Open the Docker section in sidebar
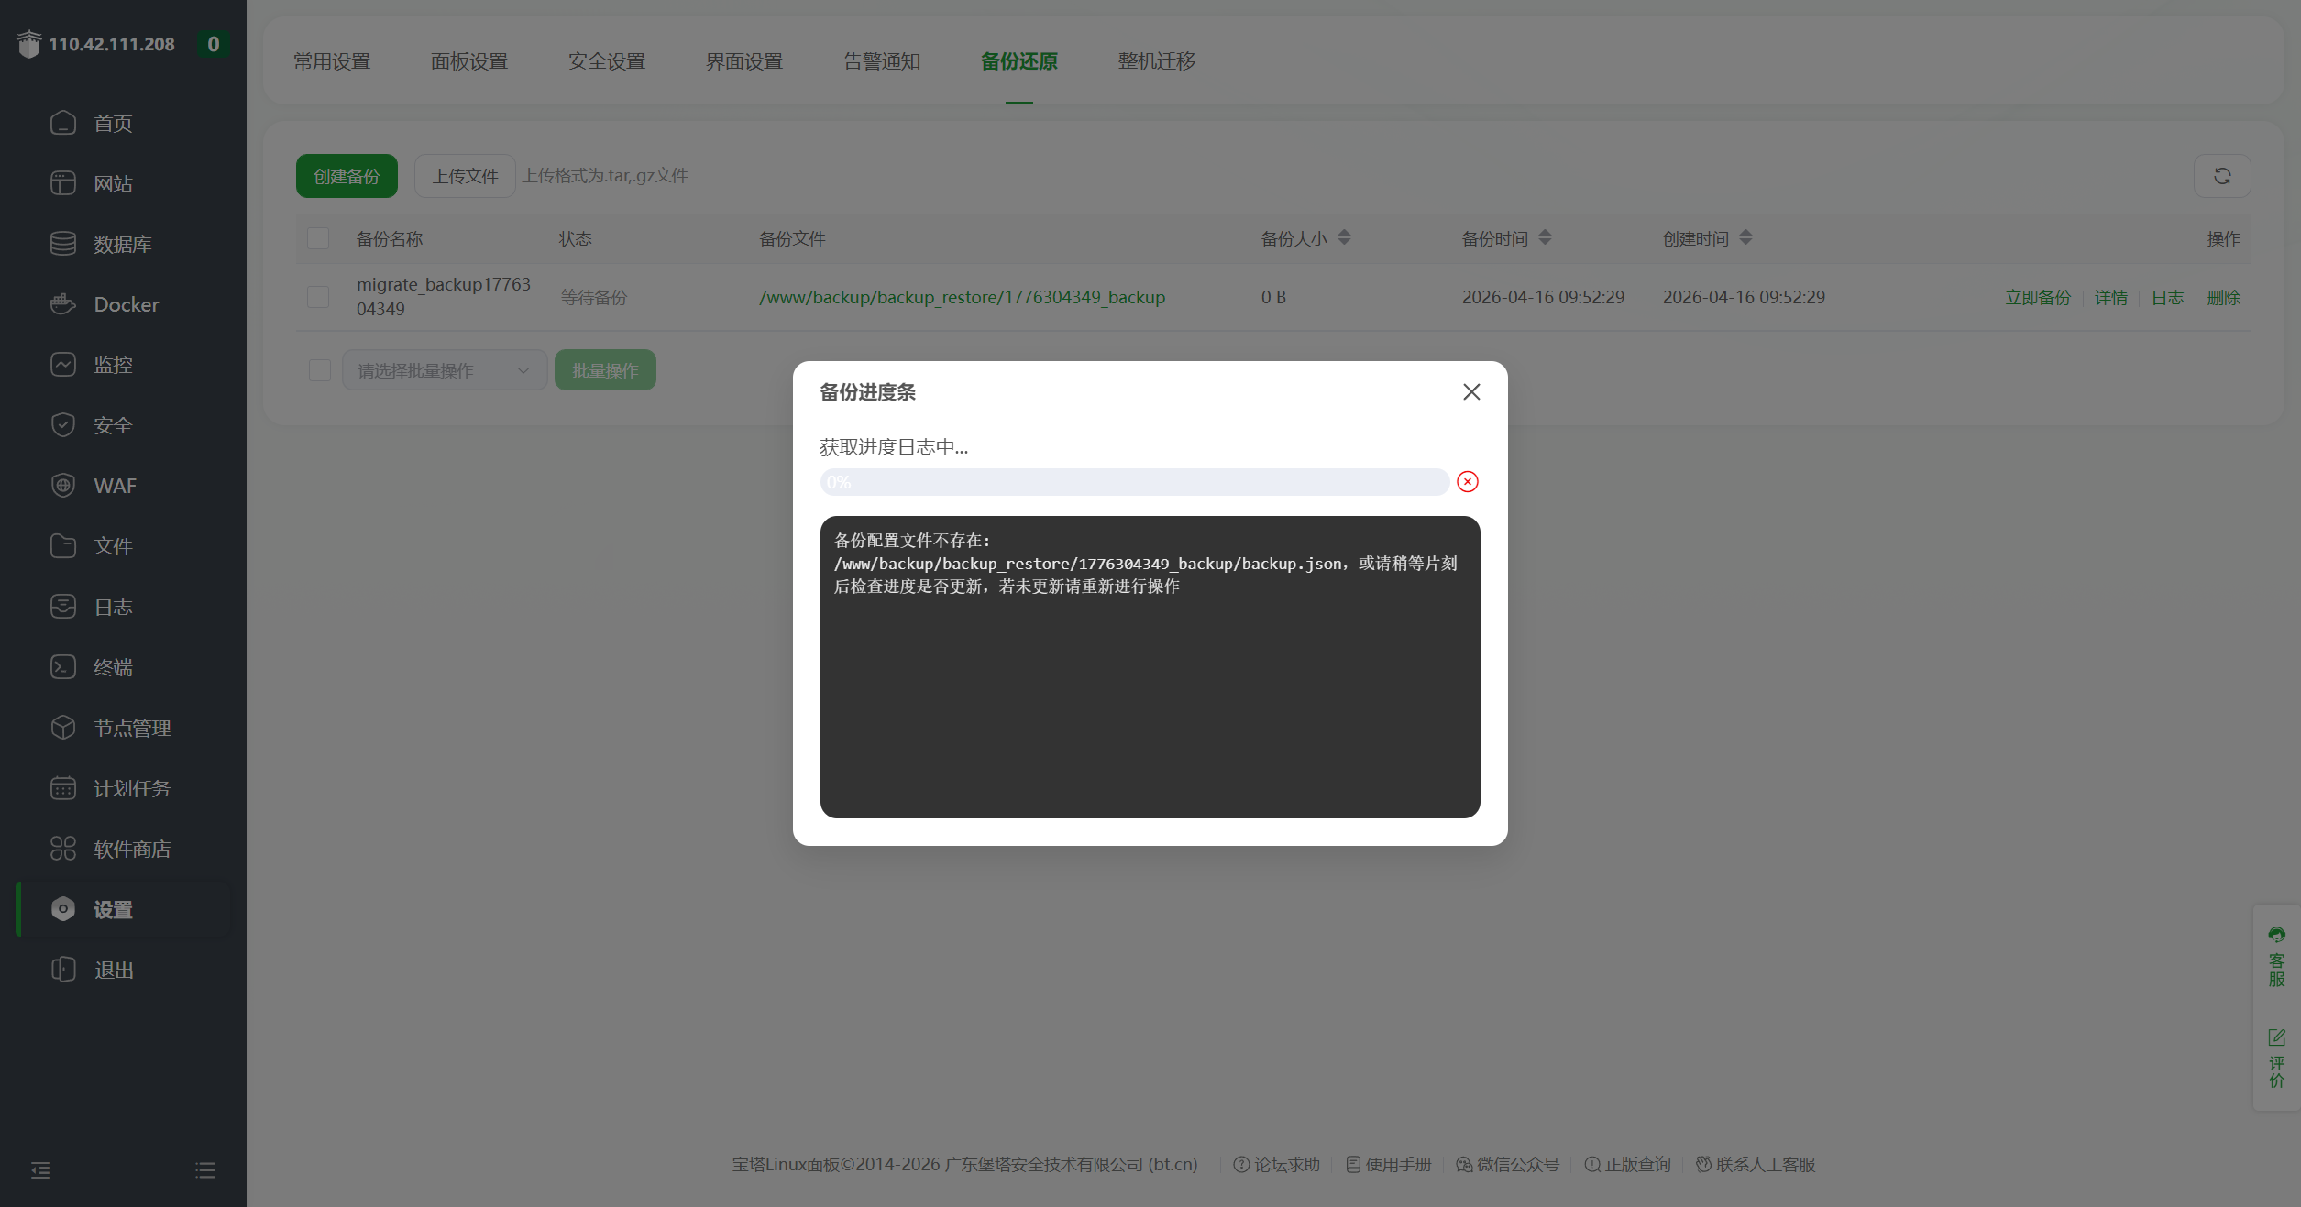 [x=126, y=303]
